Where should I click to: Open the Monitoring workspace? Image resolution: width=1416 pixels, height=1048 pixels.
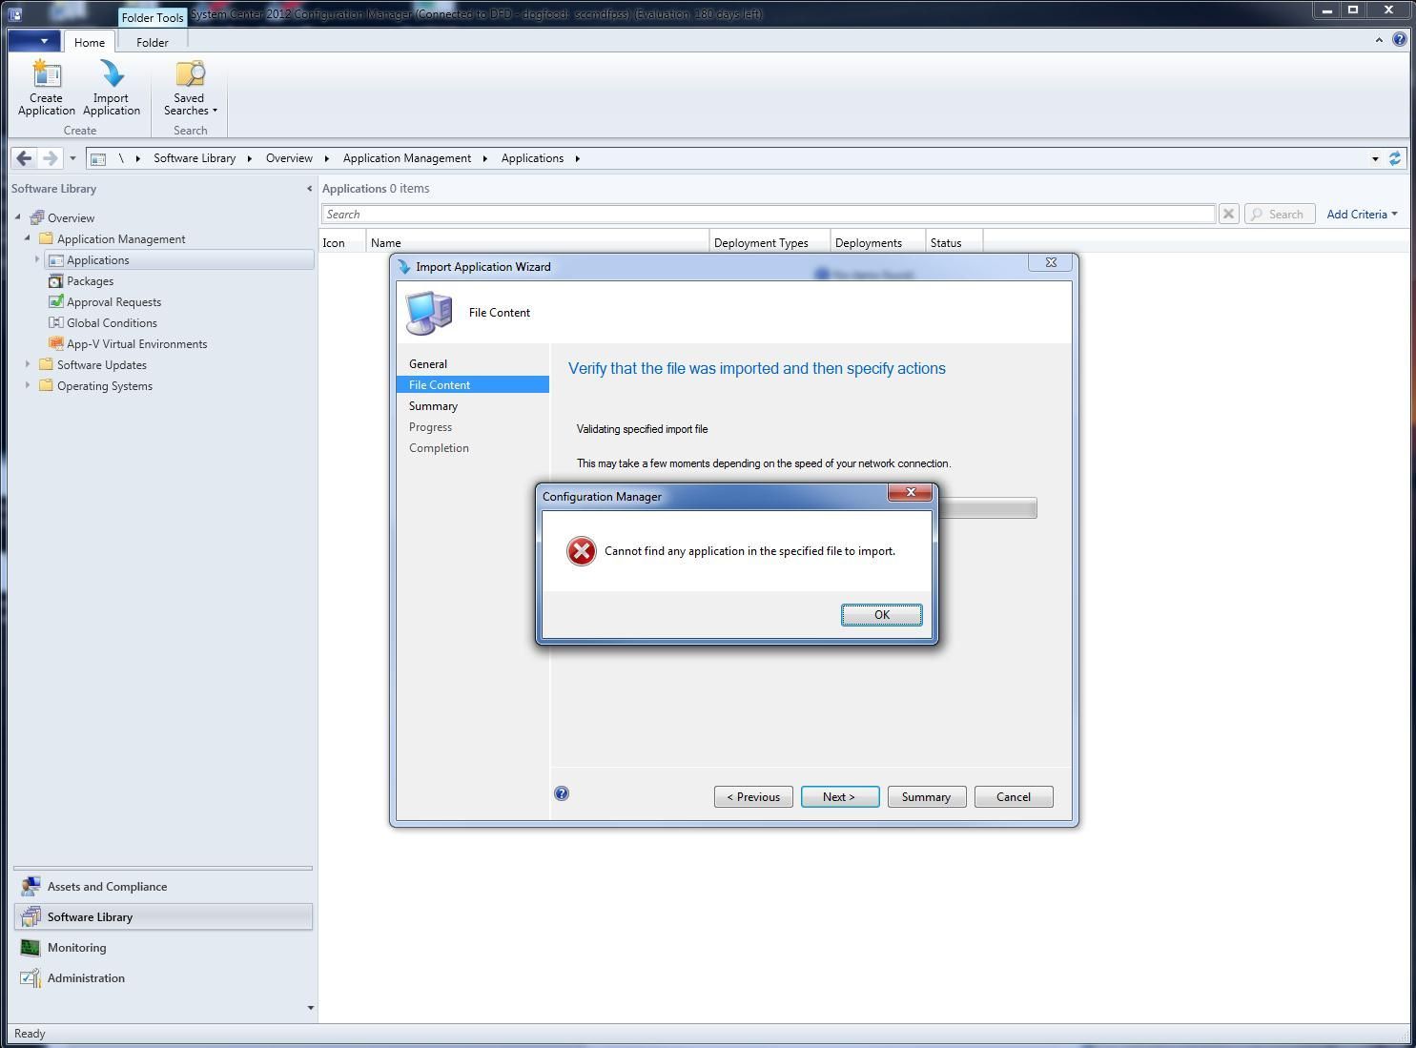pyautogui.click(x=76, y=947)
